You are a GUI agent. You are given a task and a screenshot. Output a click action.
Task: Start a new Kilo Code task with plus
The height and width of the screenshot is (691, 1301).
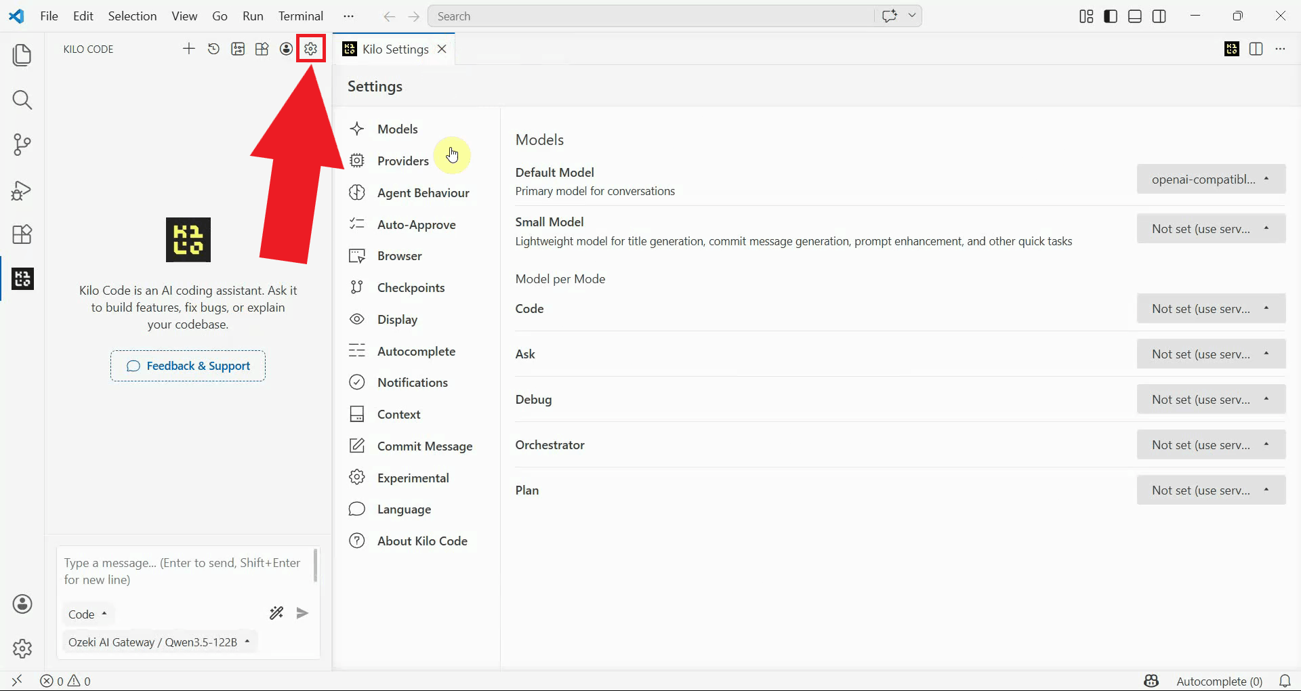pos(189,49)
